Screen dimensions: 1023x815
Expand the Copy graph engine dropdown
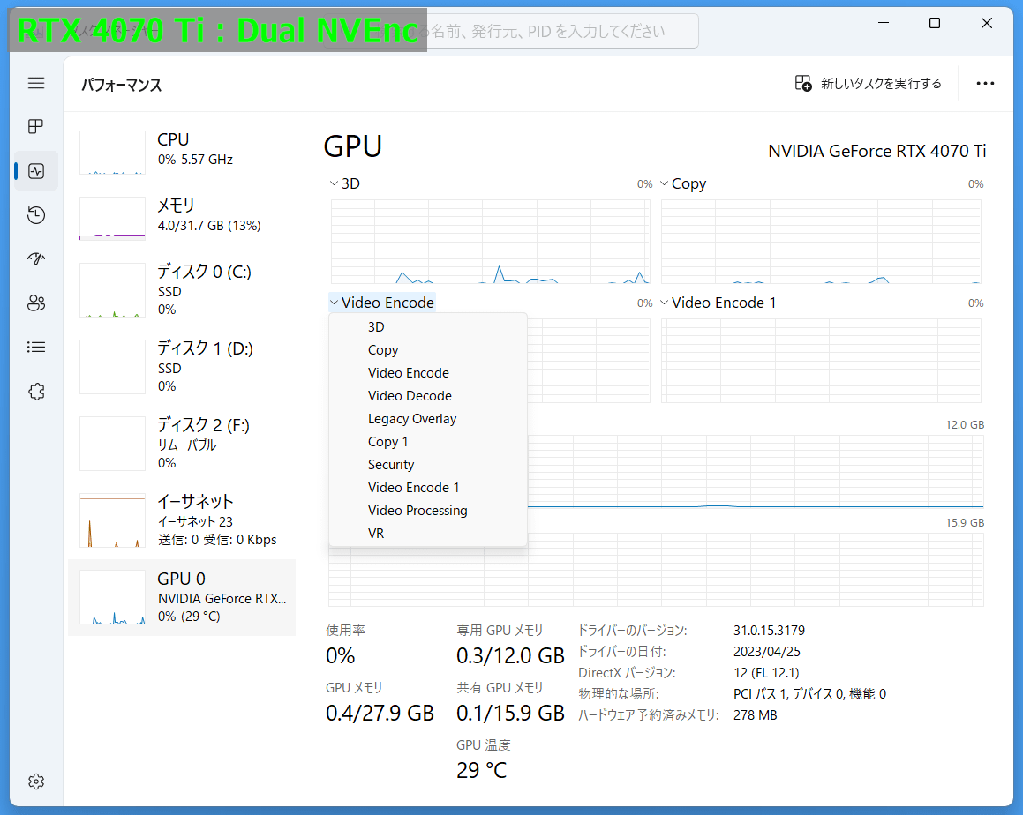pyautogui.click(x=683, y=183)
